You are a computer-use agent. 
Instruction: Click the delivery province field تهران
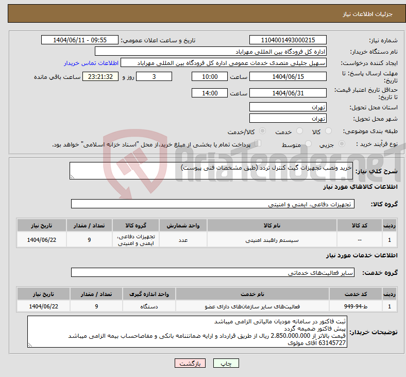[287, 107]
